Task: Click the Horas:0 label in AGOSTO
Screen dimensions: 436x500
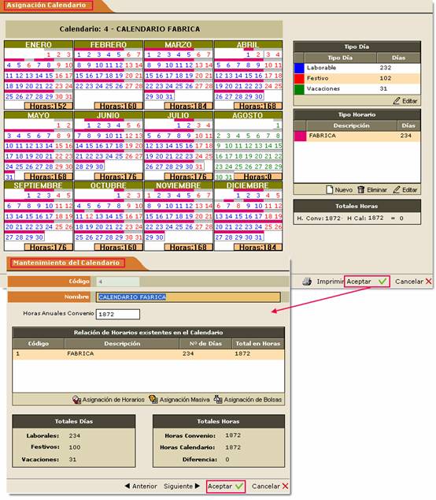Action: coord(258,177)
